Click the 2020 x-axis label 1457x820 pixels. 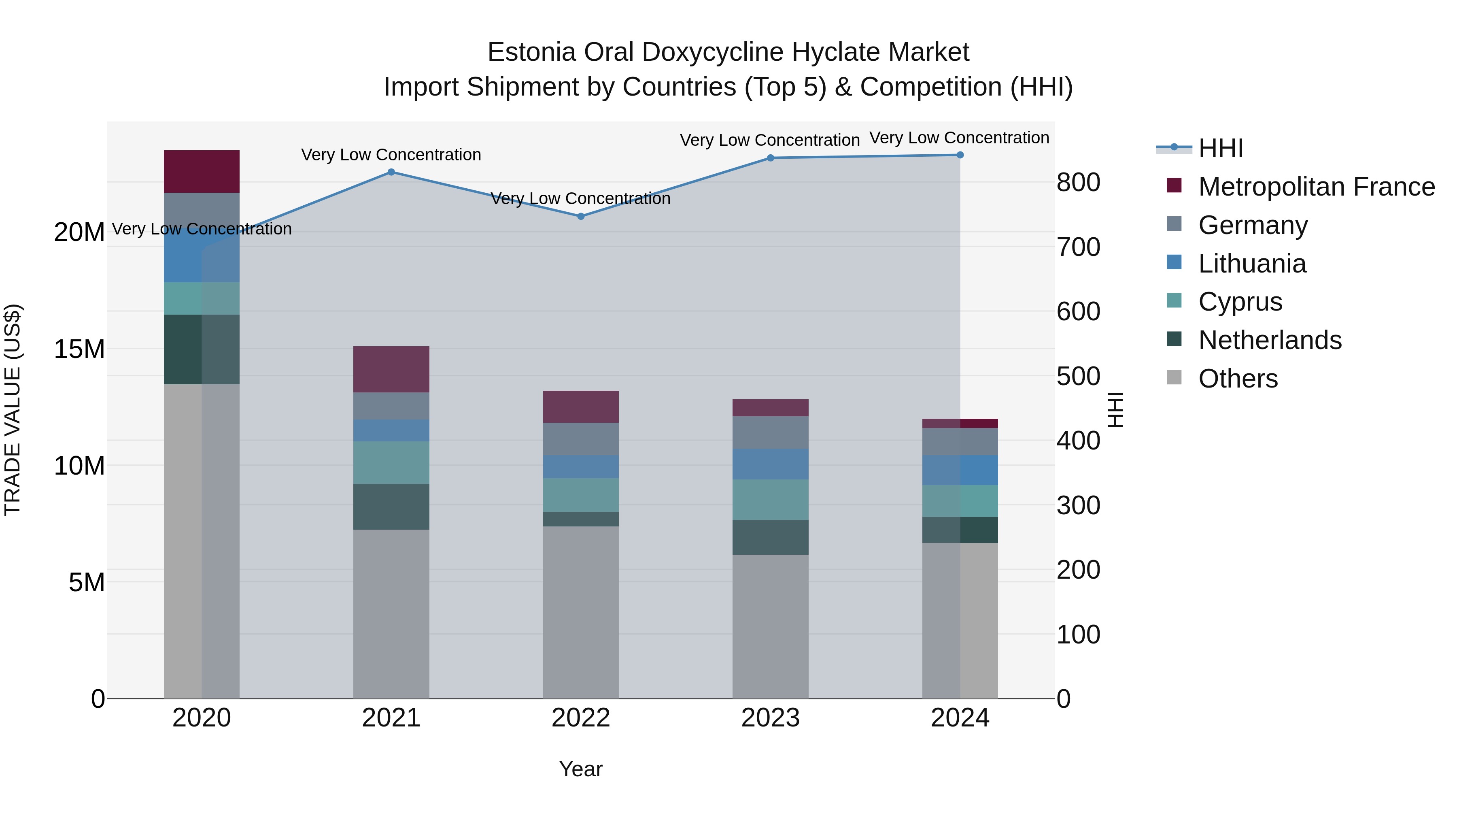[202, 718]
